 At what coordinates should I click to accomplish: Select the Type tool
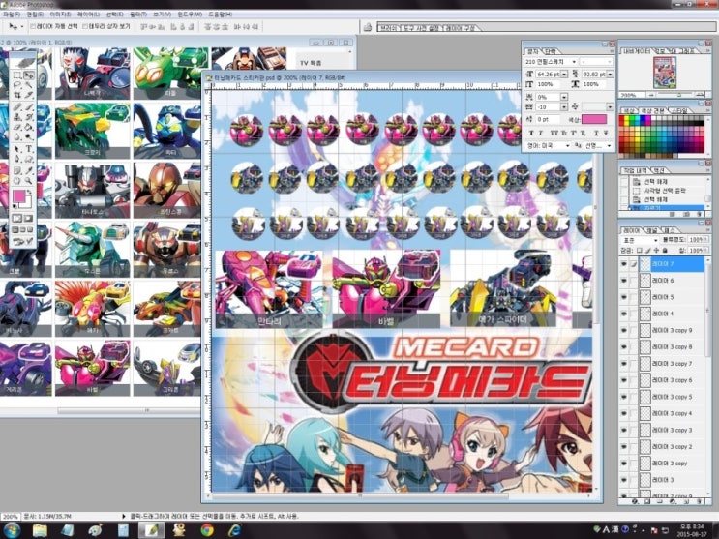(x=29, y=149)
